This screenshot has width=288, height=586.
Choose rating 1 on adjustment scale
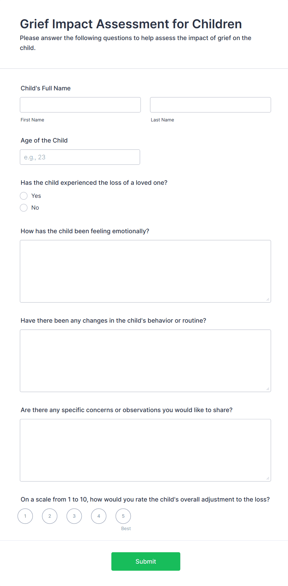click(25, 516)
